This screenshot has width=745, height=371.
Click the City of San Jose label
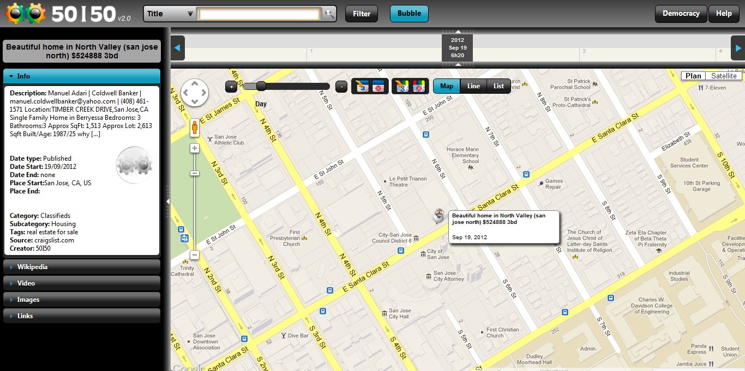pyautogui.click(x=438, y=254)
